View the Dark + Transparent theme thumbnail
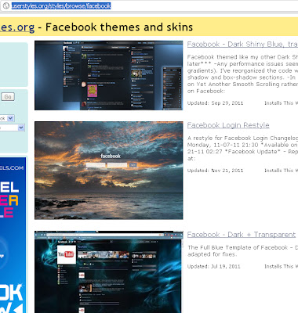This screenshot has width=298, height=313. click(x=109, y=272)
